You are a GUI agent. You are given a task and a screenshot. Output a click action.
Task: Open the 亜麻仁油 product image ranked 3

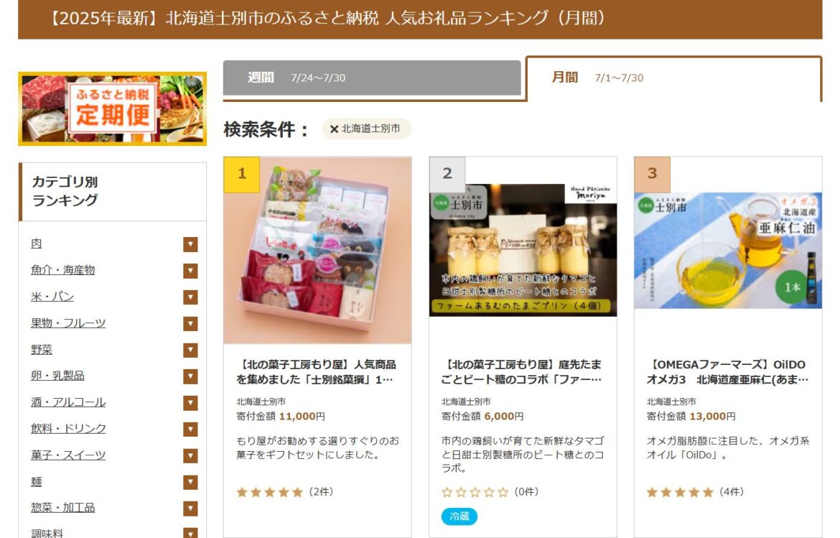(x=728, y=250)
